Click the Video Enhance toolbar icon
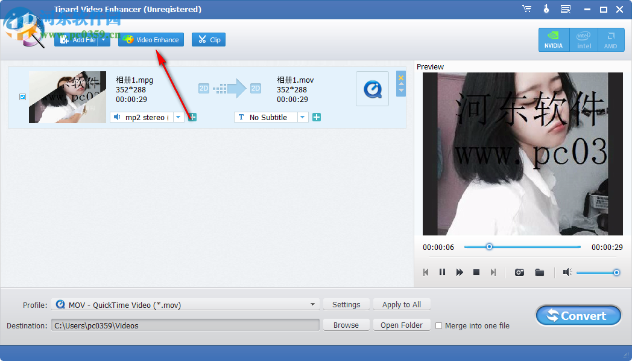 (151, 39)
